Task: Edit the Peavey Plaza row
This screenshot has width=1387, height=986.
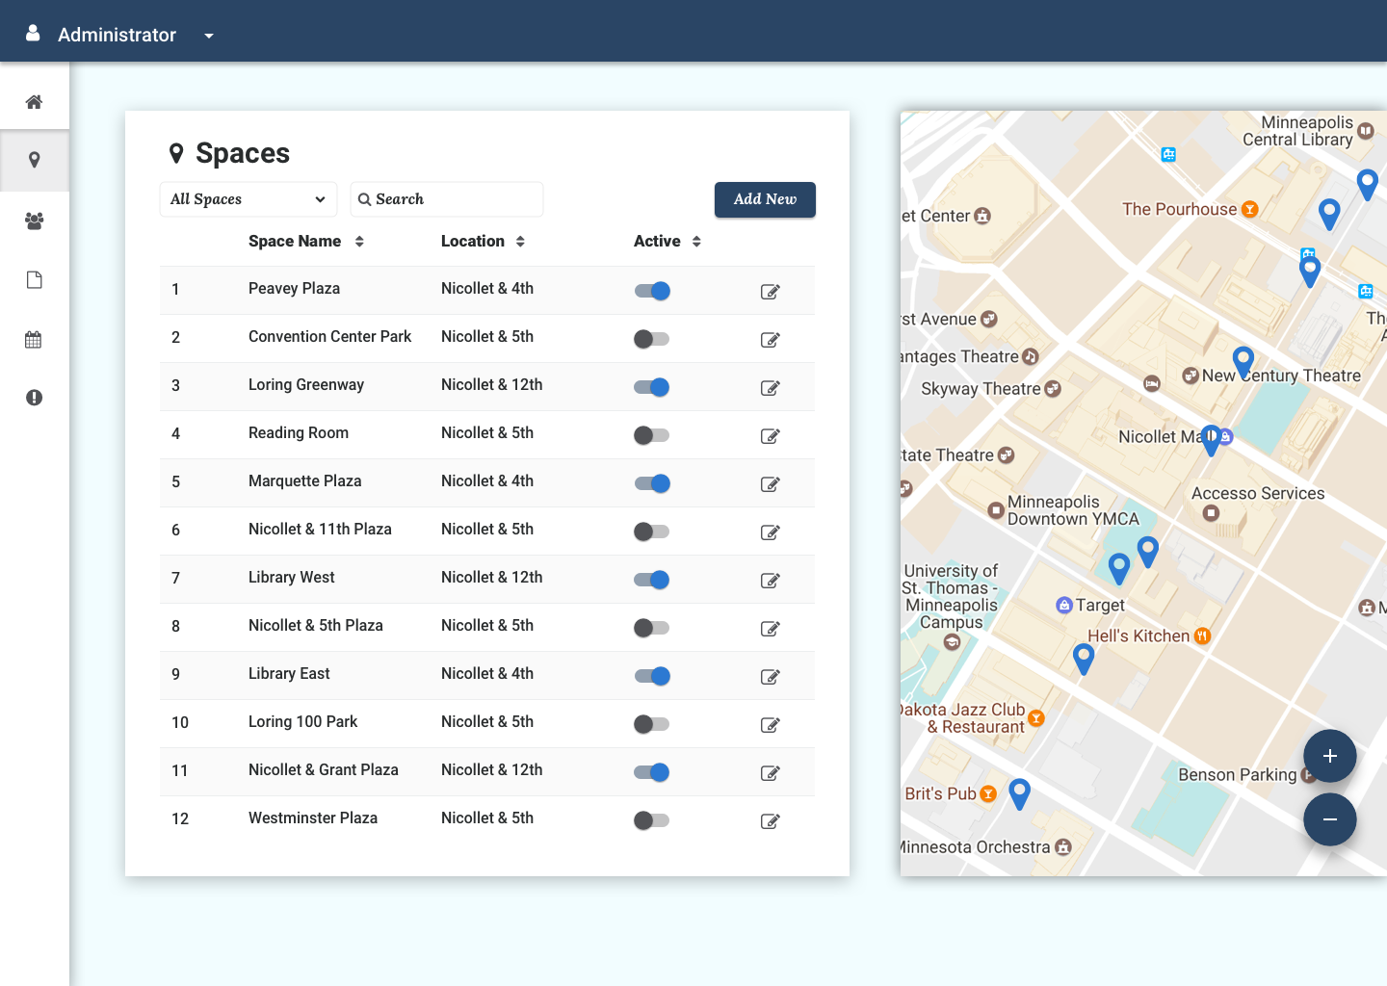Action: pyautogui.click(x=770, y=292)
